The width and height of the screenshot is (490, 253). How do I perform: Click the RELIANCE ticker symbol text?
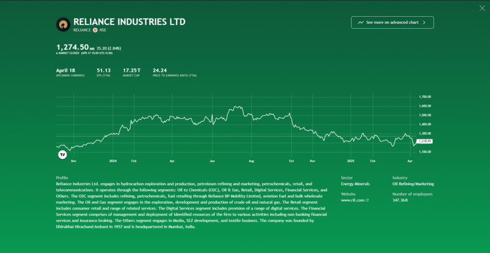click(x=82, y=30)
